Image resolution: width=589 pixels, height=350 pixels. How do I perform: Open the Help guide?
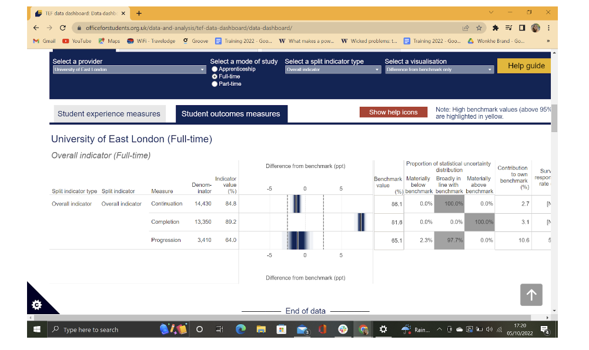click(524, 66)
